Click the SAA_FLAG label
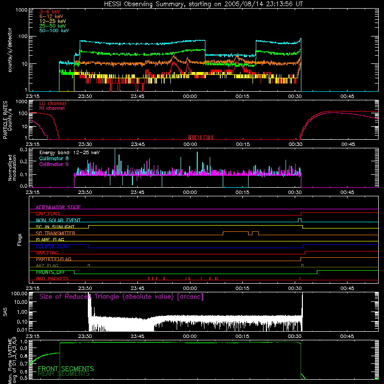The image size is (384, 384). [x=47, y=252]
